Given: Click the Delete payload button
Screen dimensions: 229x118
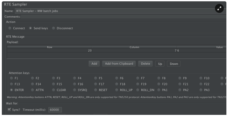Looking at the screenshot, I should [145, 64].
